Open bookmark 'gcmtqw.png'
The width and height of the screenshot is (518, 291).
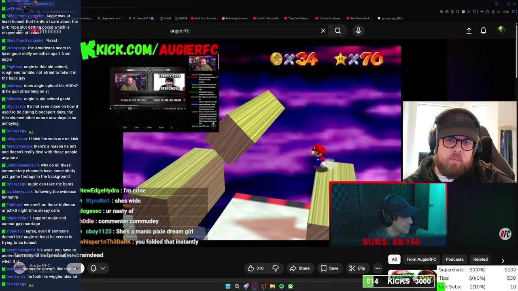click(391, 18)
